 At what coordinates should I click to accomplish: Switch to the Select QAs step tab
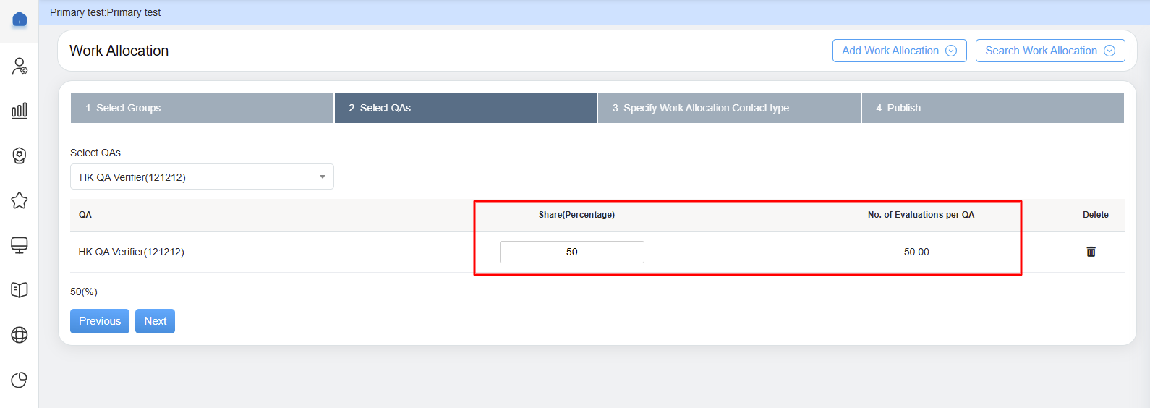click(466, 108)
